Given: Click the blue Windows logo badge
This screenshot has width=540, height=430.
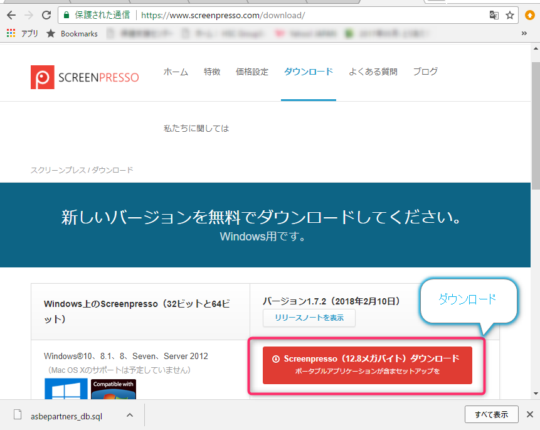Looking at the screenshot, I should pyautogui.click(x=66, y=389).
